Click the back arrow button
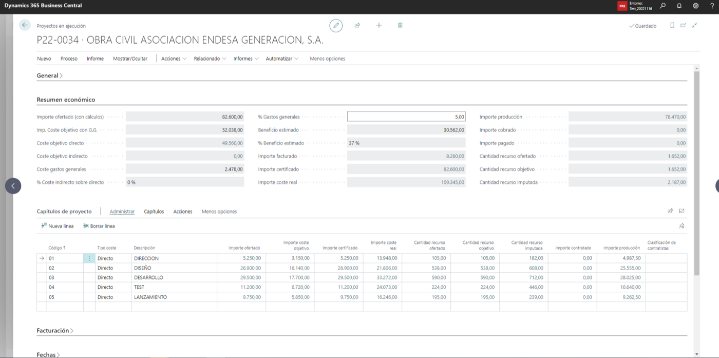This screenshot has width=719, height=358. 25,25
